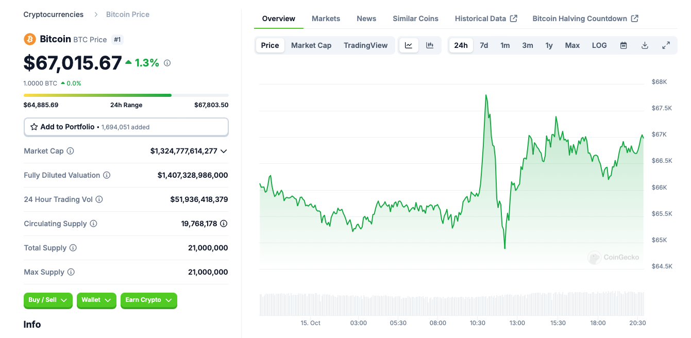691x338 pixels.
Task: Click the Bitcoin logo icon
Action: click(x=29, y=39)
